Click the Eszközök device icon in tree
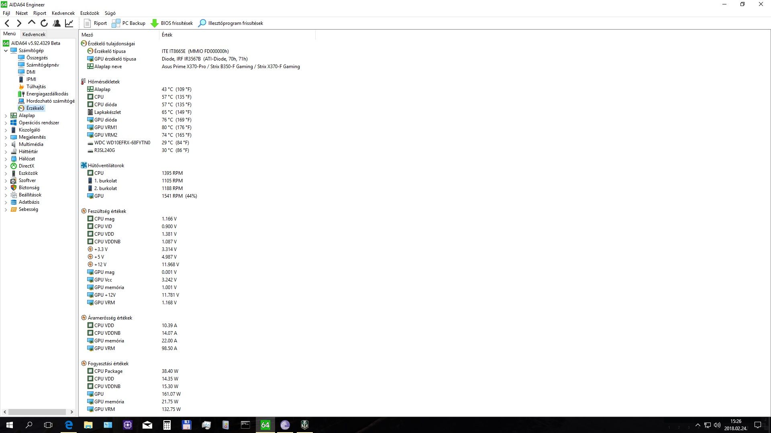 14,173
